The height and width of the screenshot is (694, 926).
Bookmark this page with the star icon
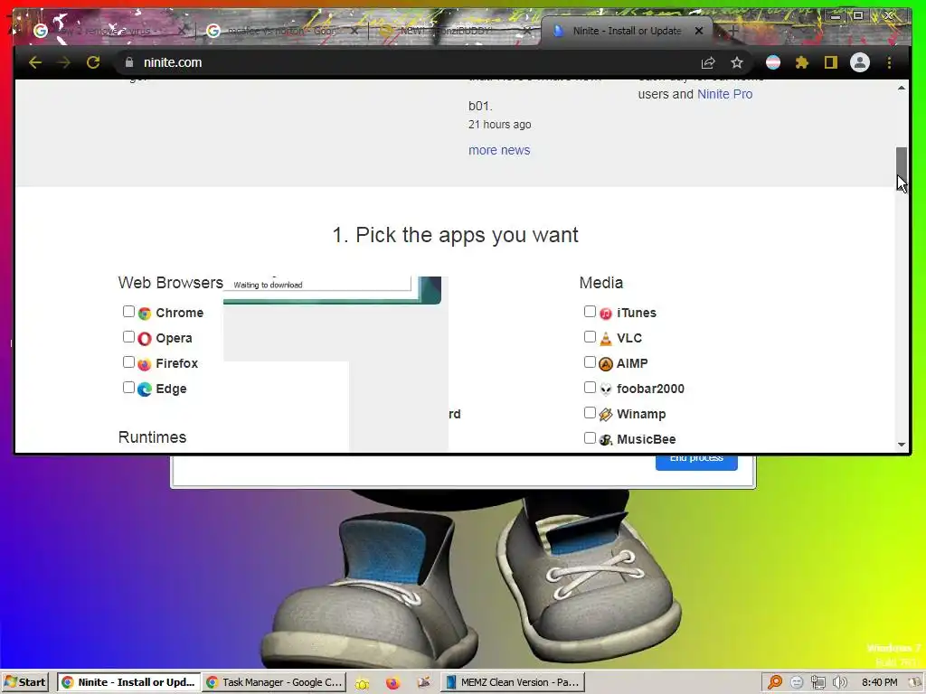tap(737, 62)
